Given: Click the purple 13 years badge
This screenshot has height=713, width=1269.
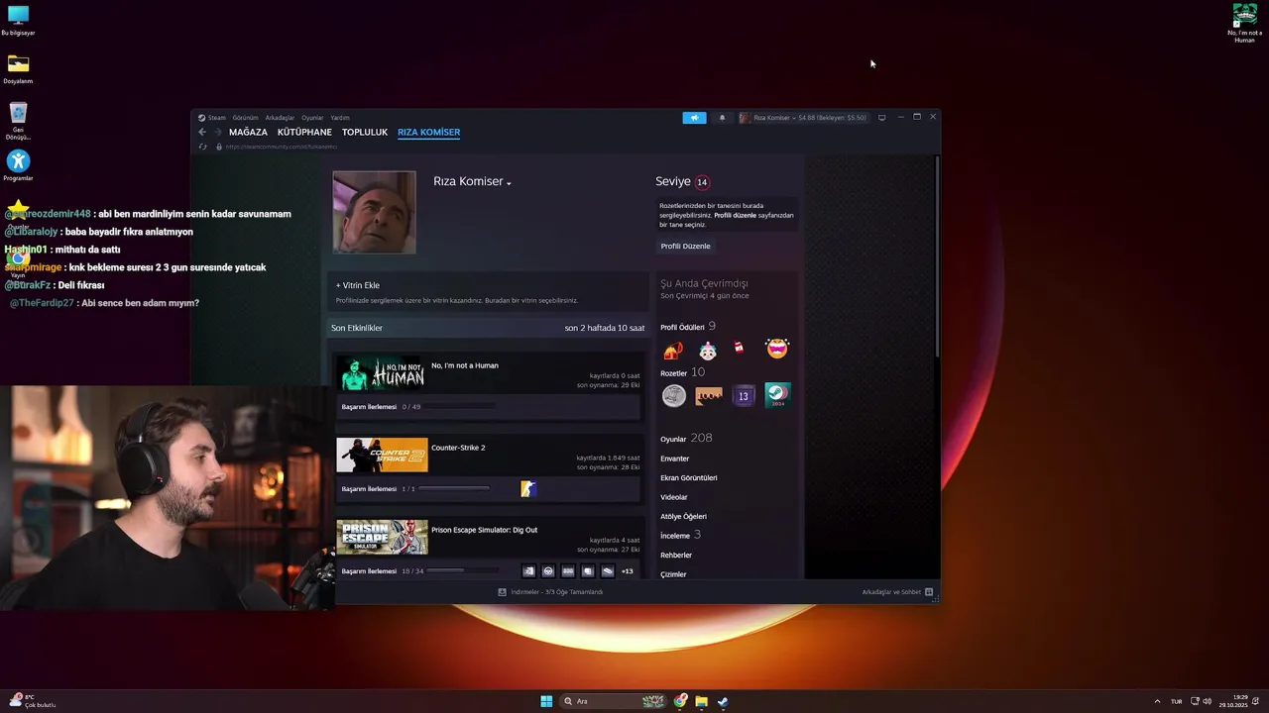Looking at the screenshot, I should (743, 396).
